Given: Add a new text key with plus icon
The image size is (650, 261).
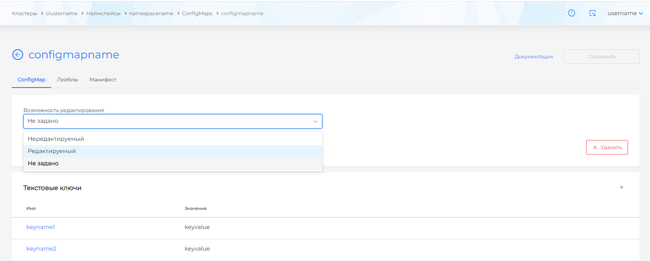Looking at the screenshot, I should (x=622, y=187).
